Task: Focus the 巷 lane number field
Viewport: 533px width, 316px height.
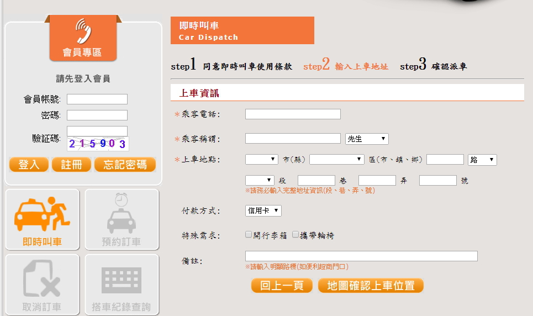Action: tap(316, 180)
